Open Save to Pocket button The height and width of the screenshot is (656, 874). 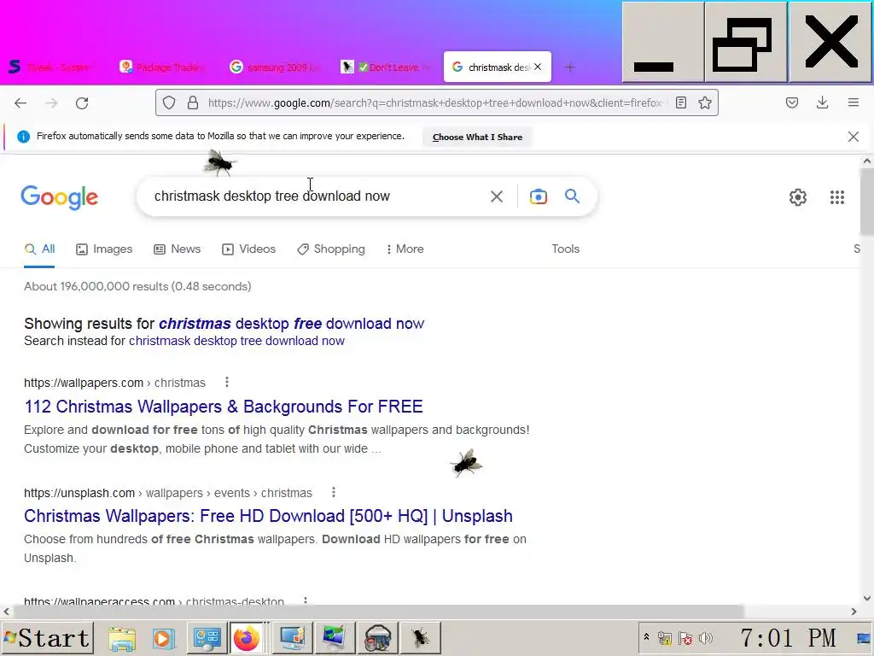[792, 102]
